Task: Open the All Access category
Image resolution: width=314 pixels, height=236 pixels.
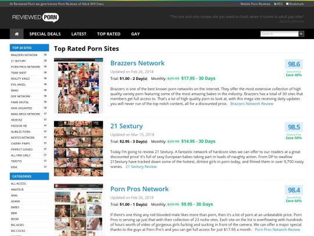Action: [x=19, y=184]
